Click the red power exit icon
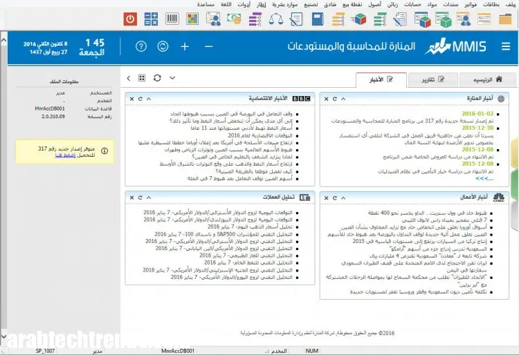The image size is (519, 355). click(x=130, y=19)
